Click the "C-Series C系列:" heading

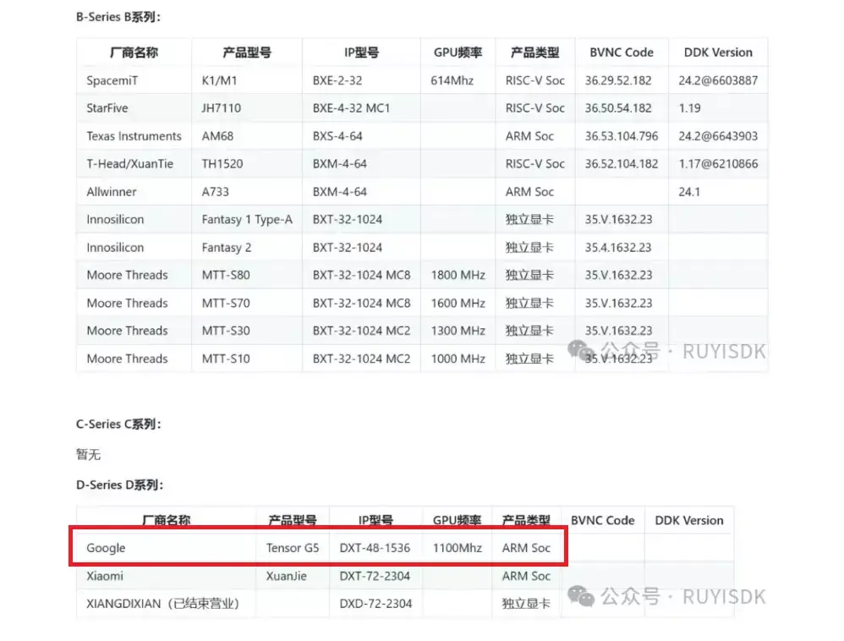click(x=118, y=425)
